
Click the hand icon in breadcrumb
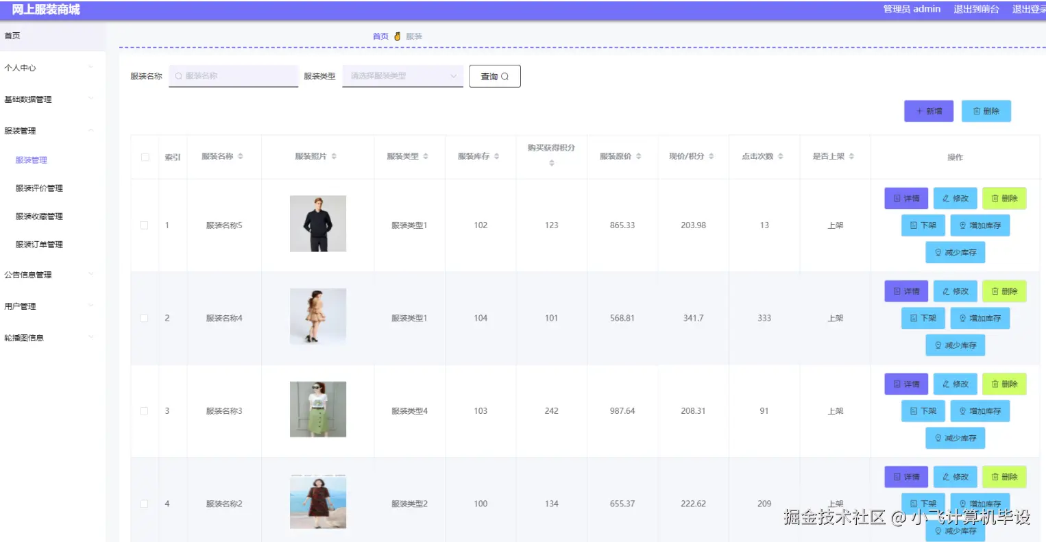click(397, 36)
